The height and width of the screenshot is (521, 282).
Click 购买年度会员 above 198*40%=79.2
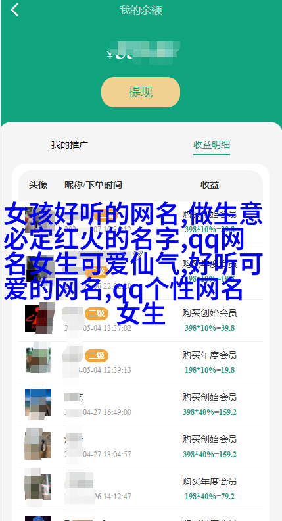tap(209, 482)
